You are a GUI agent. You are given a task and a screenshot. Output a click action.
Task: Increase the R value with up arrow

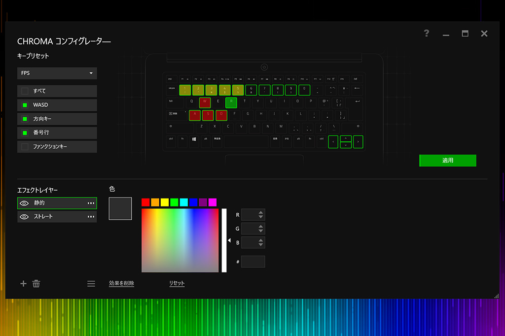(261, 212)
